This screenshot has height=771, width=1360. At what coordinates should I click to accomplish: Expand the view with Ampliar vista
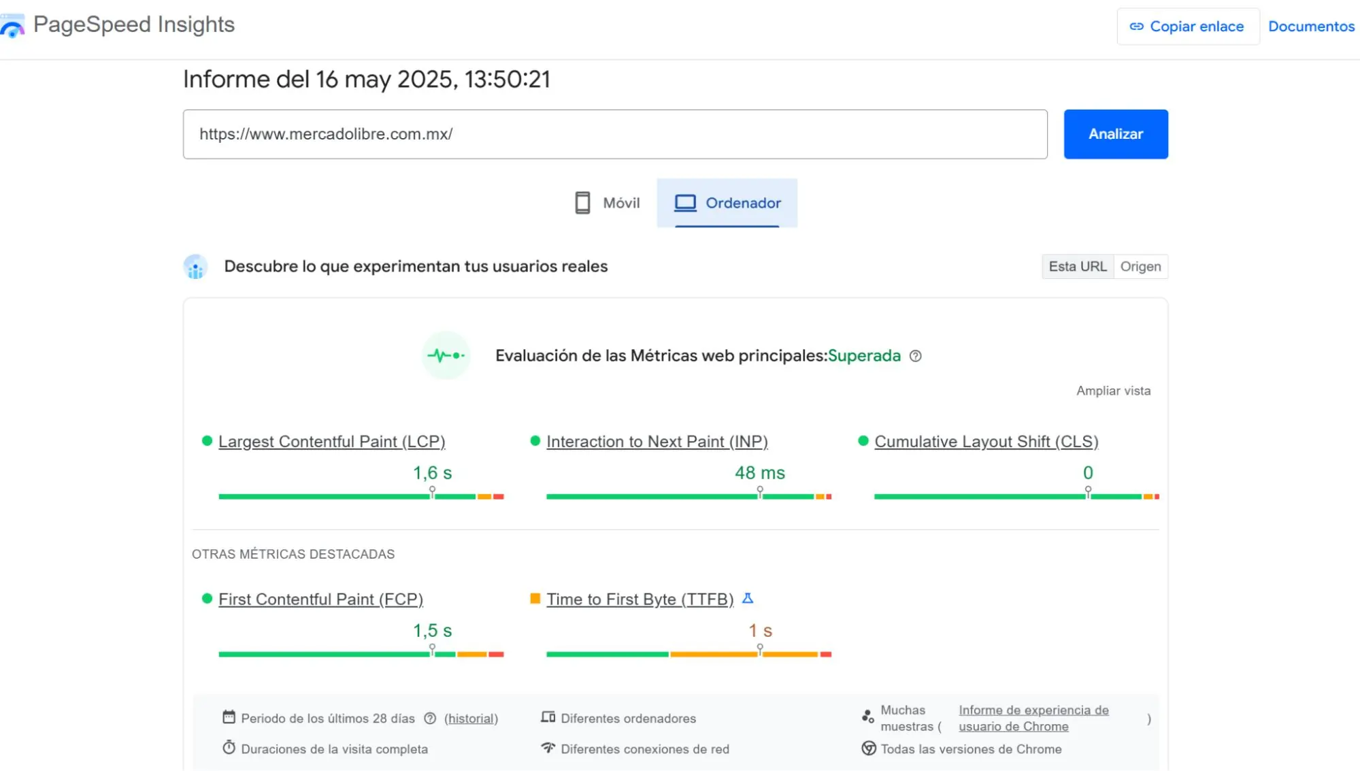1113,391
